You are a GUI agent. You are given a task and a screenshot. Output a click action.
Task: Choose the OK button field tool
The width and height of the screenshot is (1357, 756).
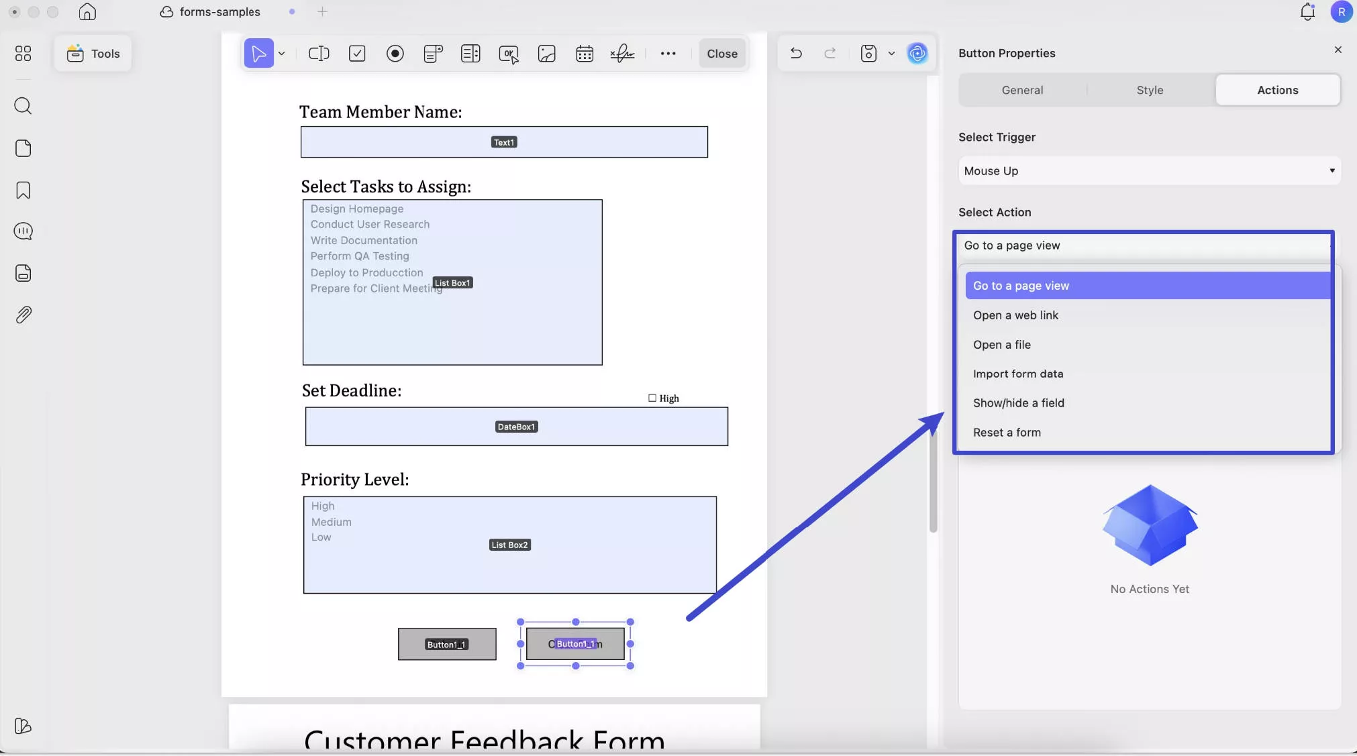click(509, 54)
